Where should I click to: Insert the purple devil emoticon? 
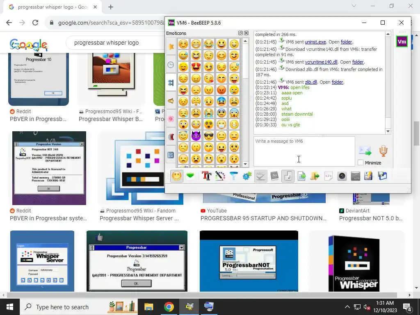pyautogui.click(x=196, y=136)
